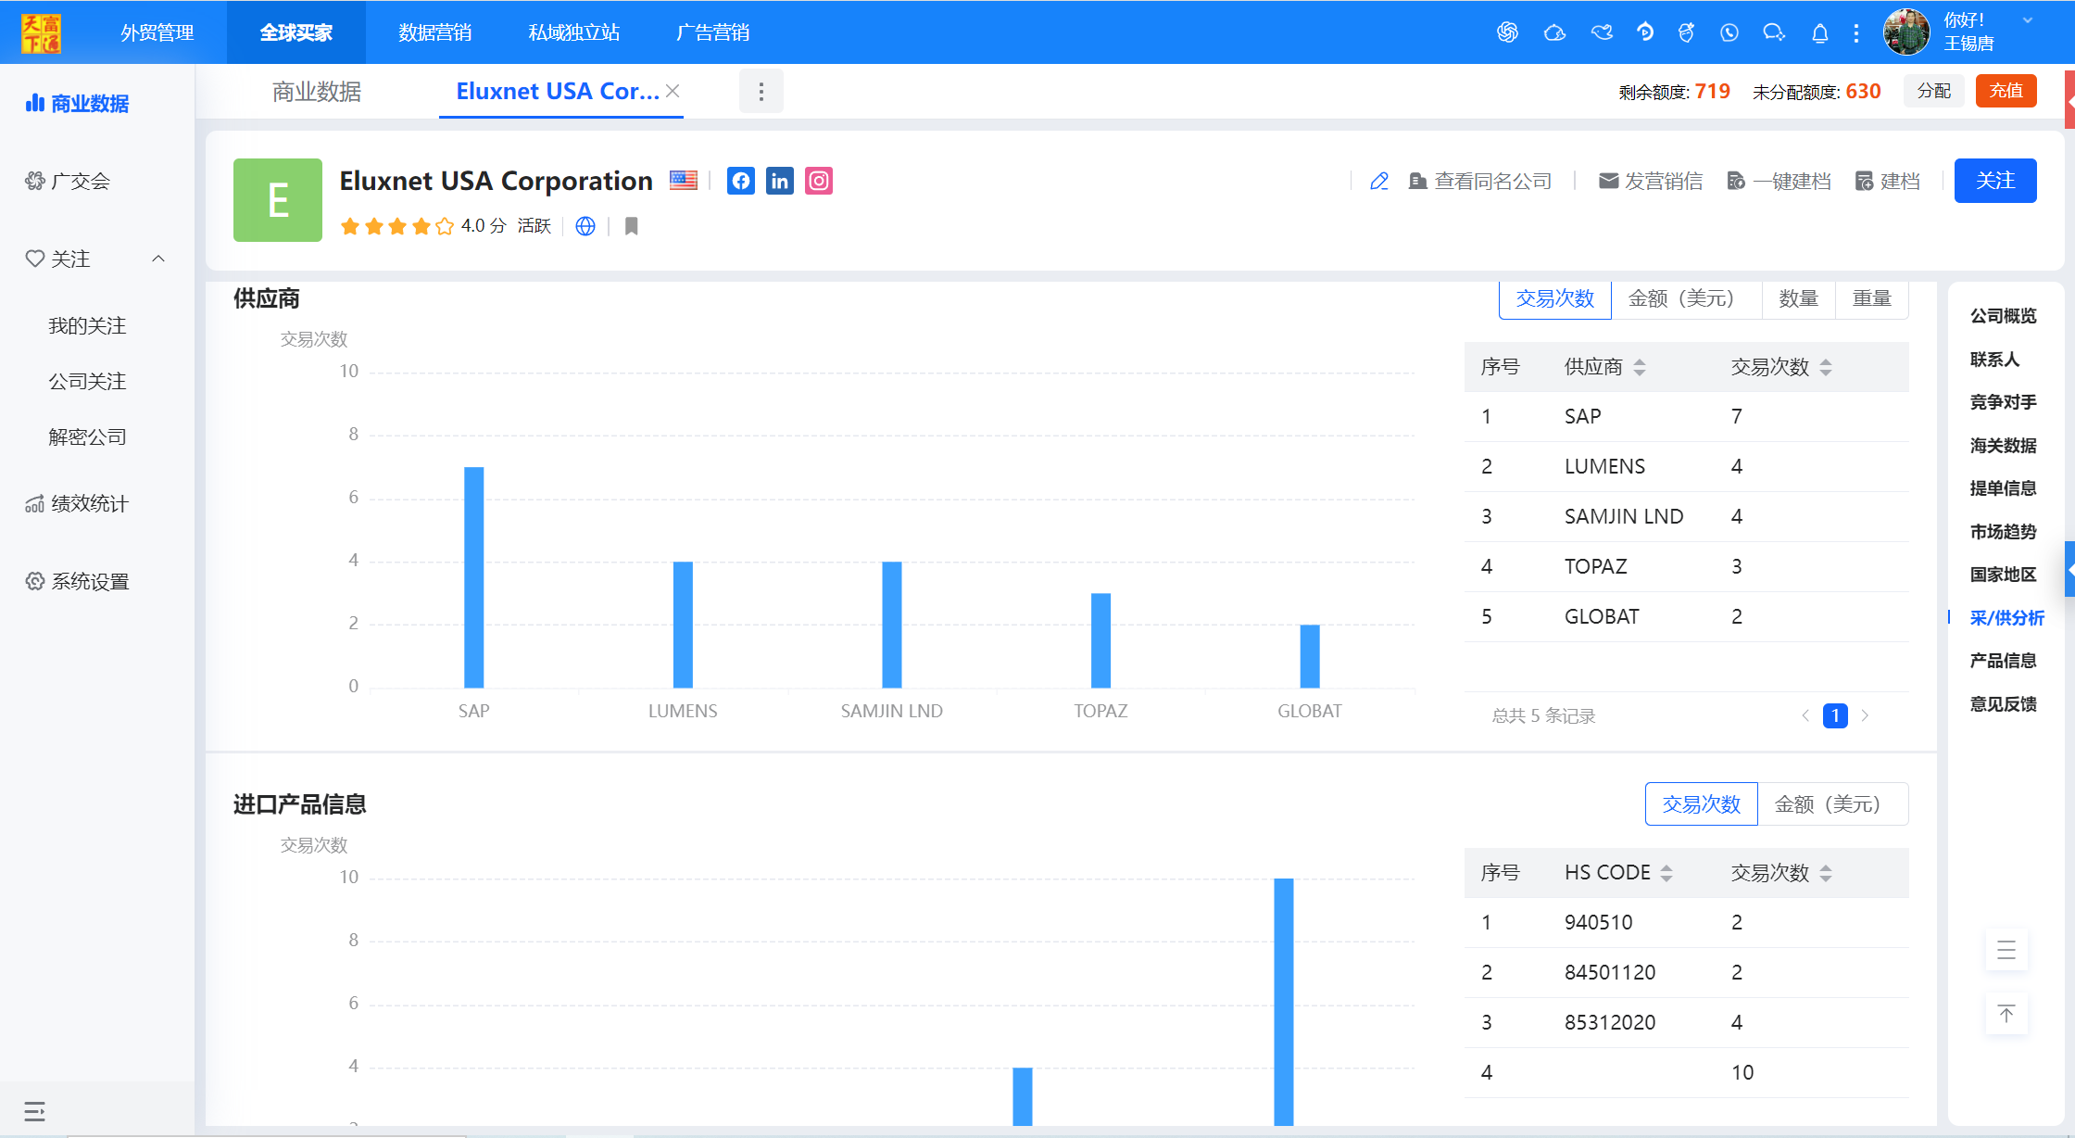2075x1138 pixels.
Task: Sort supplier table by 交易次数 column
Action: click(x=1826, y=368)
